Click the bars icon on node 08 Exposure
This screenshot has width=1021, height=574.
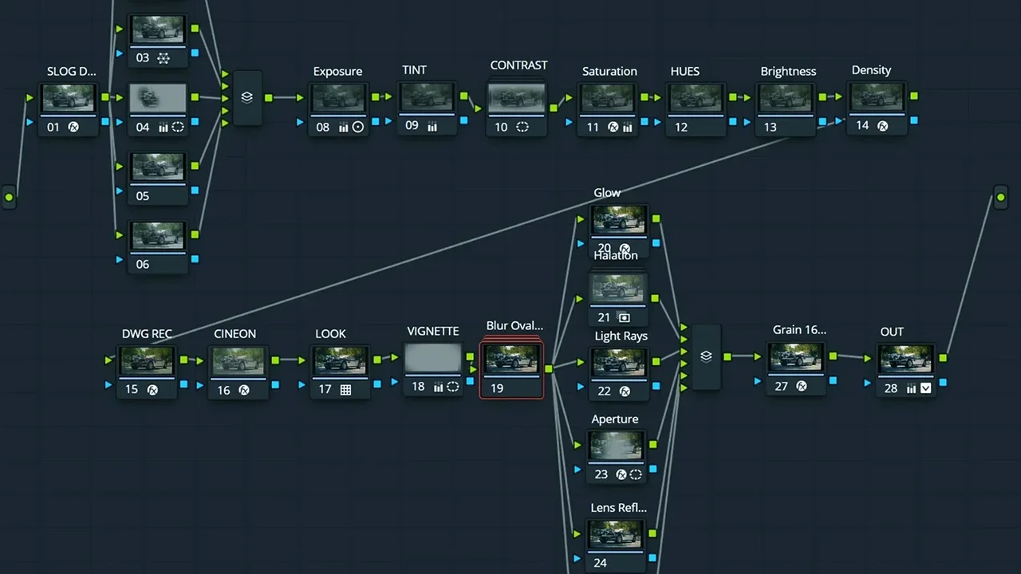coord(344,127)
